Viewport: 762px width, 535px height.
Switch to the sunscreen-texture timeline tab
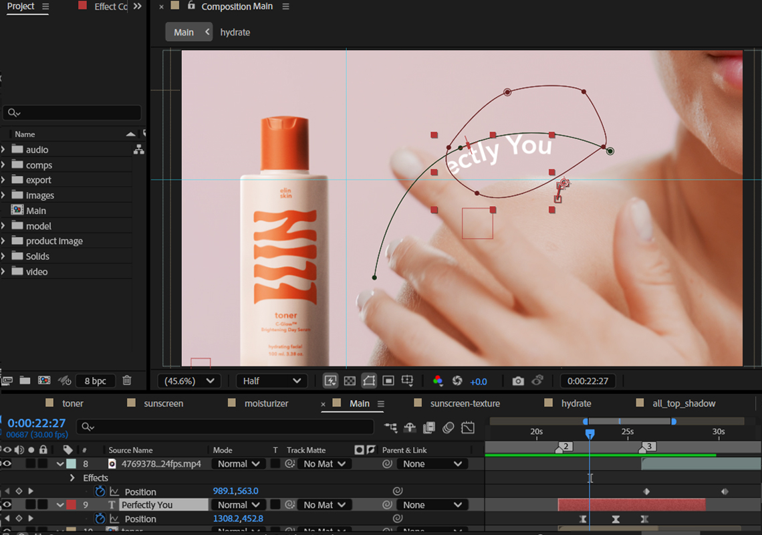465,403
